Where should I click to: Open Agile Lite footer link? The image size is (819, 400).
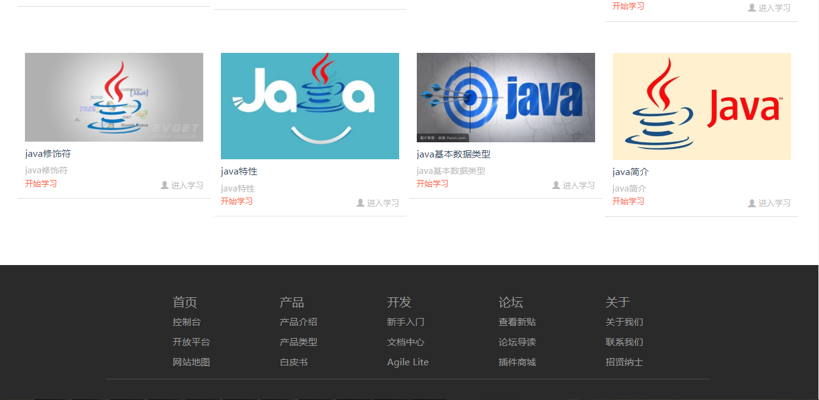pos(408,362)
